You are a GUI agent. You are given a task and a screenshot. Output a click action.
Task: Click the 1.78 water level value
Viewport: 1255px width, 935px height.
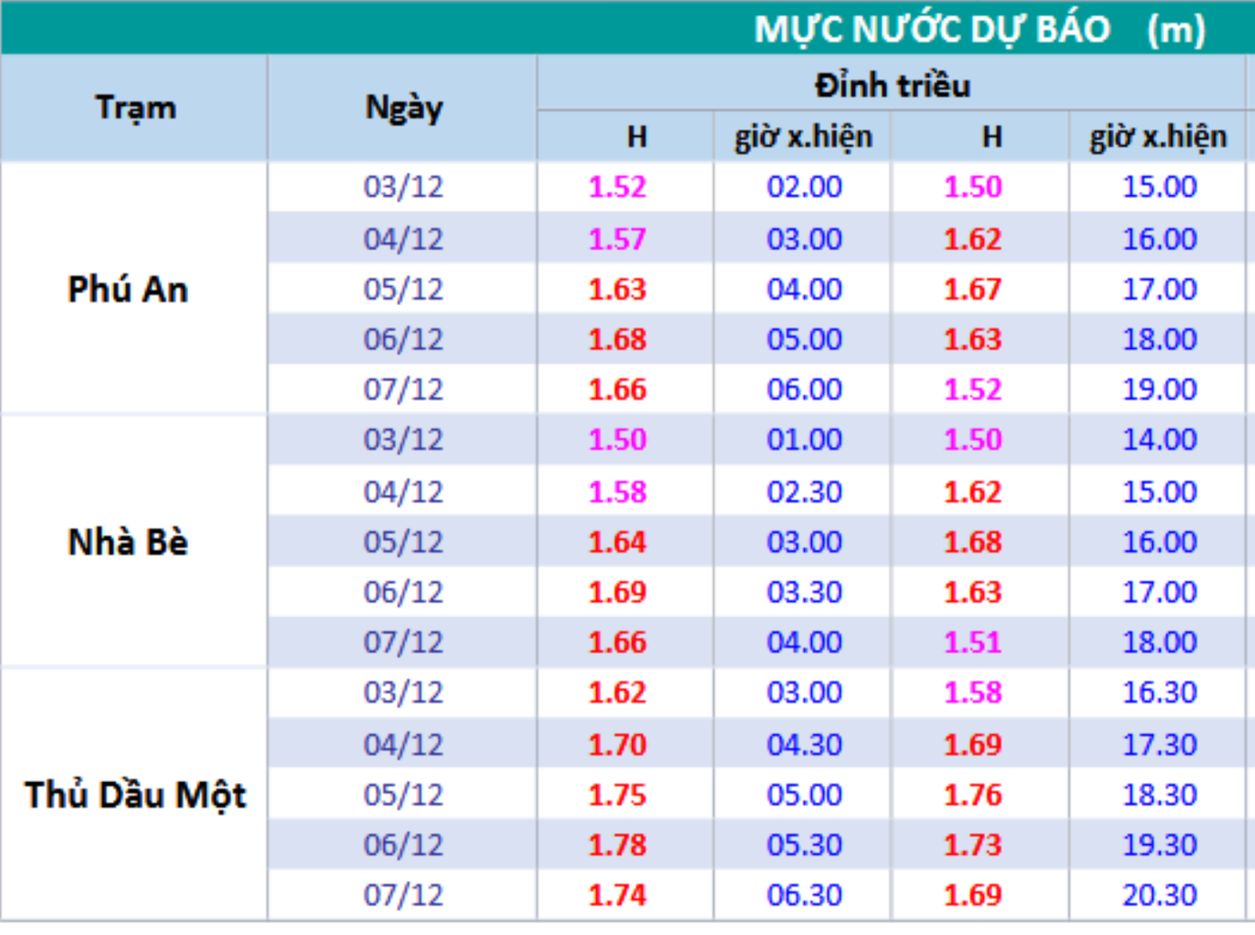click(x=617, y=845)
